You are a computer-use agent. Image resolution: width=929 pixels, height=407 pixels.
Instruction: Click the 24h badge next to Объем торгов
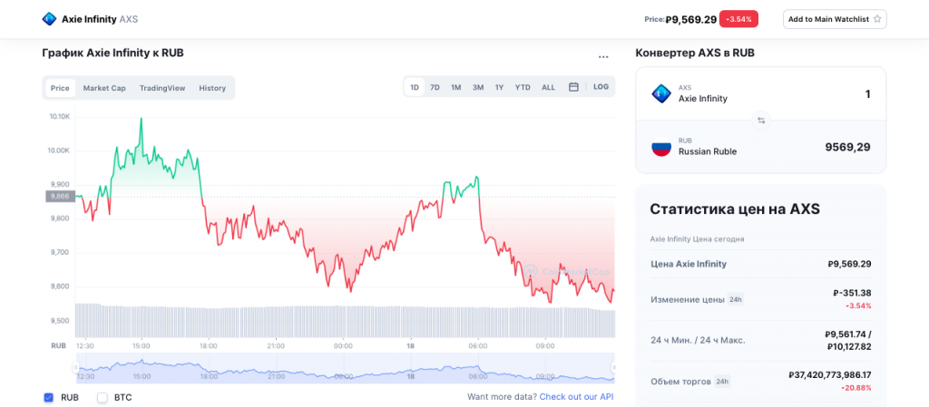click(722, 382)
